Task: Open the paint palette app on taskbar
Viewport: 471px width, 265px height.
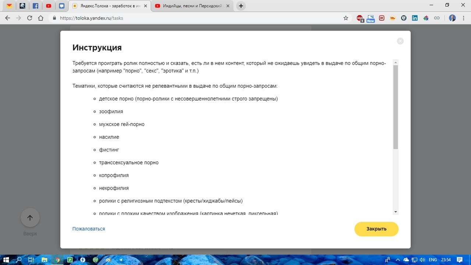Action: pos(109,259)
